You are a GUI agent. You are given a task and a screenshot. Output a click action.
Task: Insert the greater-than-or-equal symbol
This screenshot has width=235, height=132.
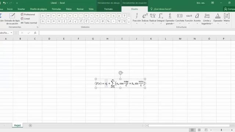tap(119, 16)
